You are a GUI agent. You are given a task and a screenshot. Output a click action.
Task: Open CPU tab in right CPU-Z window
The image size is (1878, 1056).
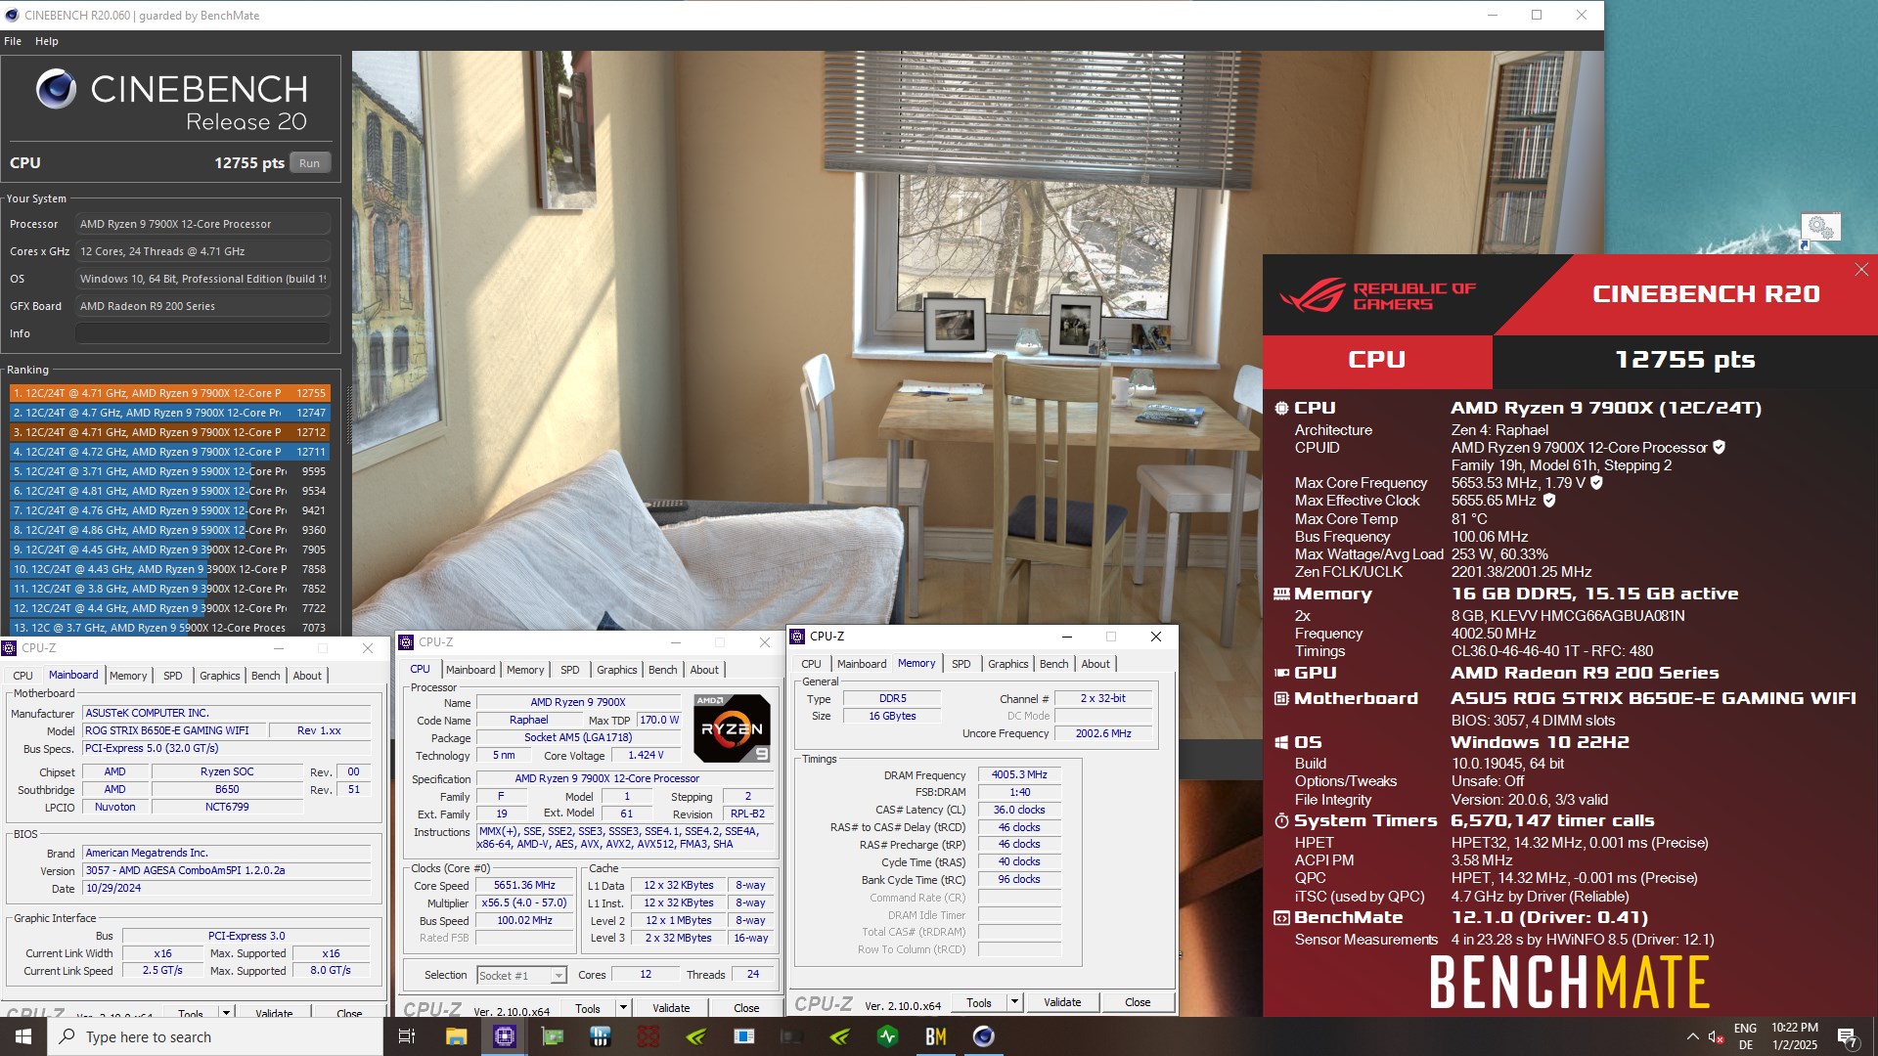(x=811, y=664)
